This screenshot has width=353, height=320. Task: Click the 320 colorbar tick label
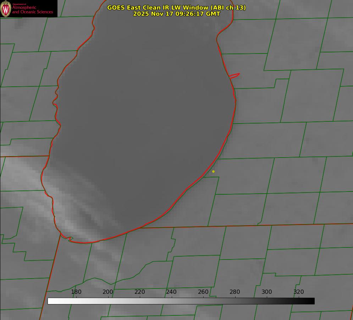pos(299,292)
